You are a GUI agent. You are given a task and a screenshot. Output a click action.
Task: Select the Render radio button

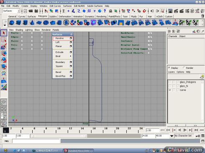(x=184, y=68)
